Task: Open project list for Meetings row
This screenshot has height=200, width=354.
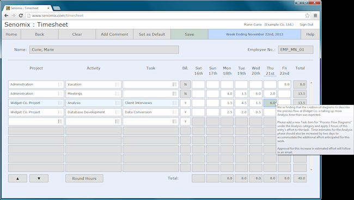Action: point(60,93)
